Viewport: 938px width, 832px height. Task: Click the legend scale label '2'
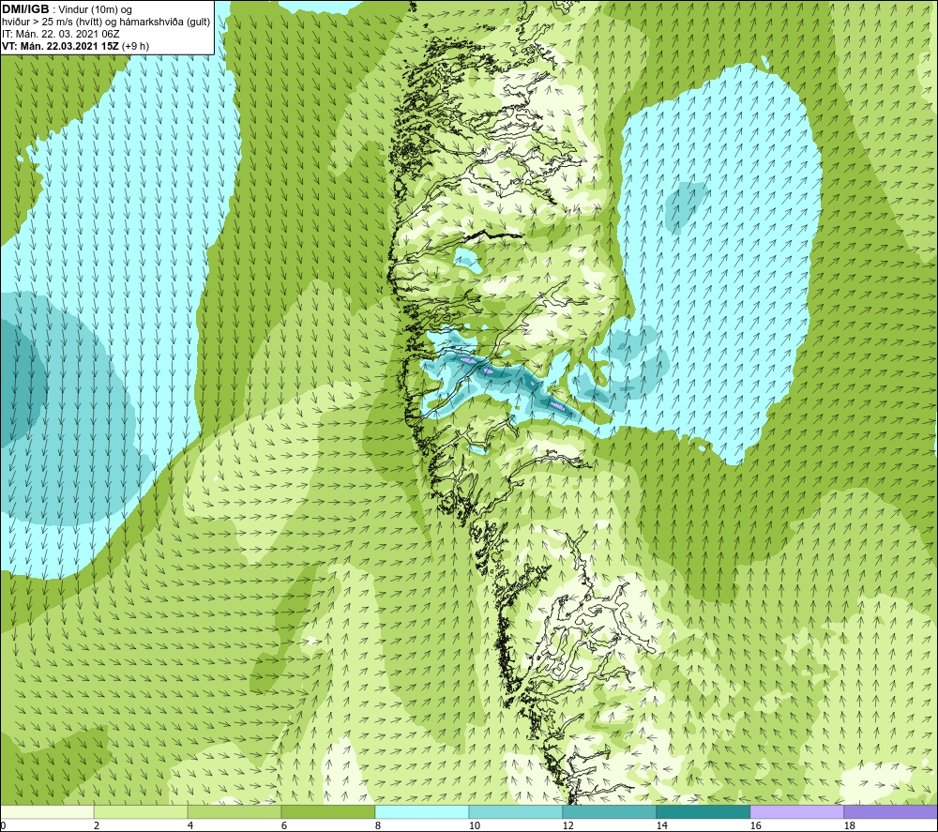coord(97,826)
